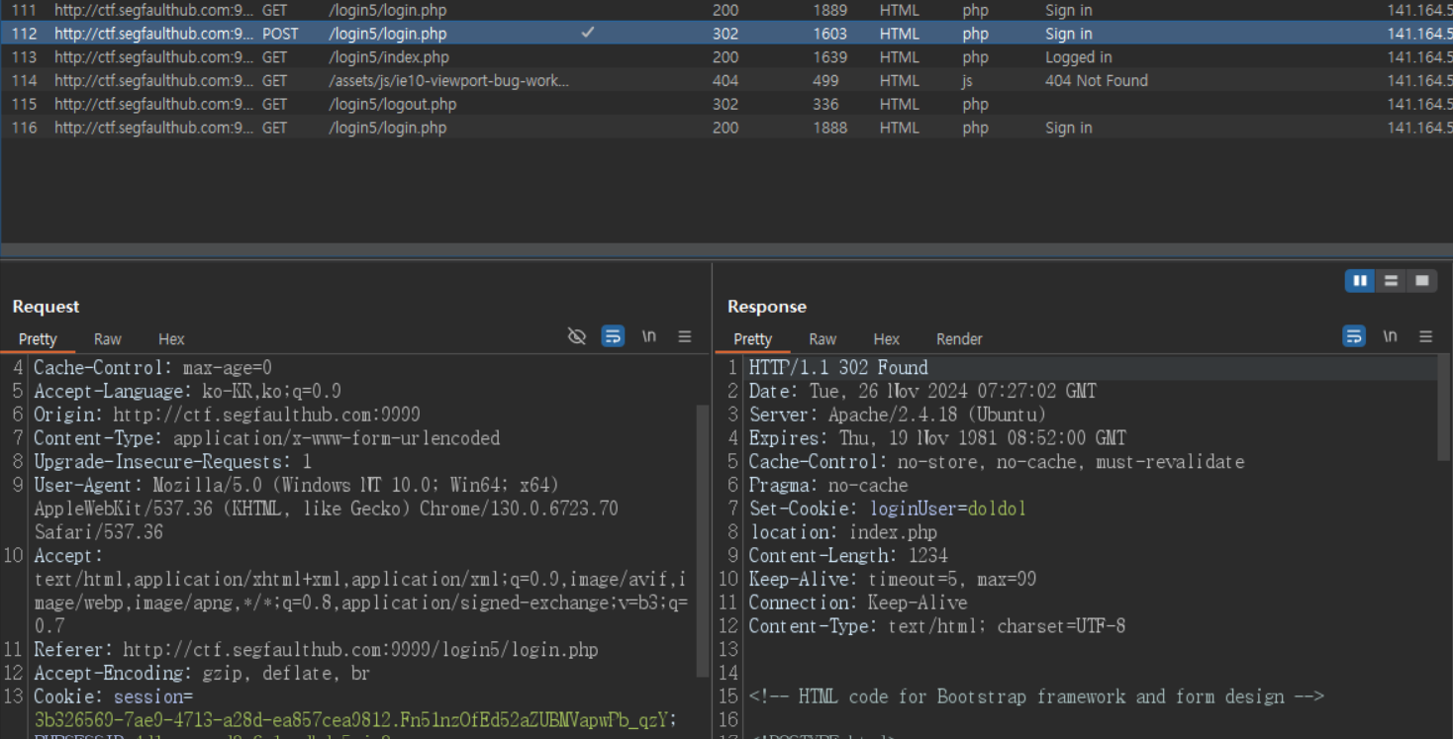Viewport: 1453px width, 739px height.
Task: Switch to Response Raw tab
Action: tap(823, 338)
